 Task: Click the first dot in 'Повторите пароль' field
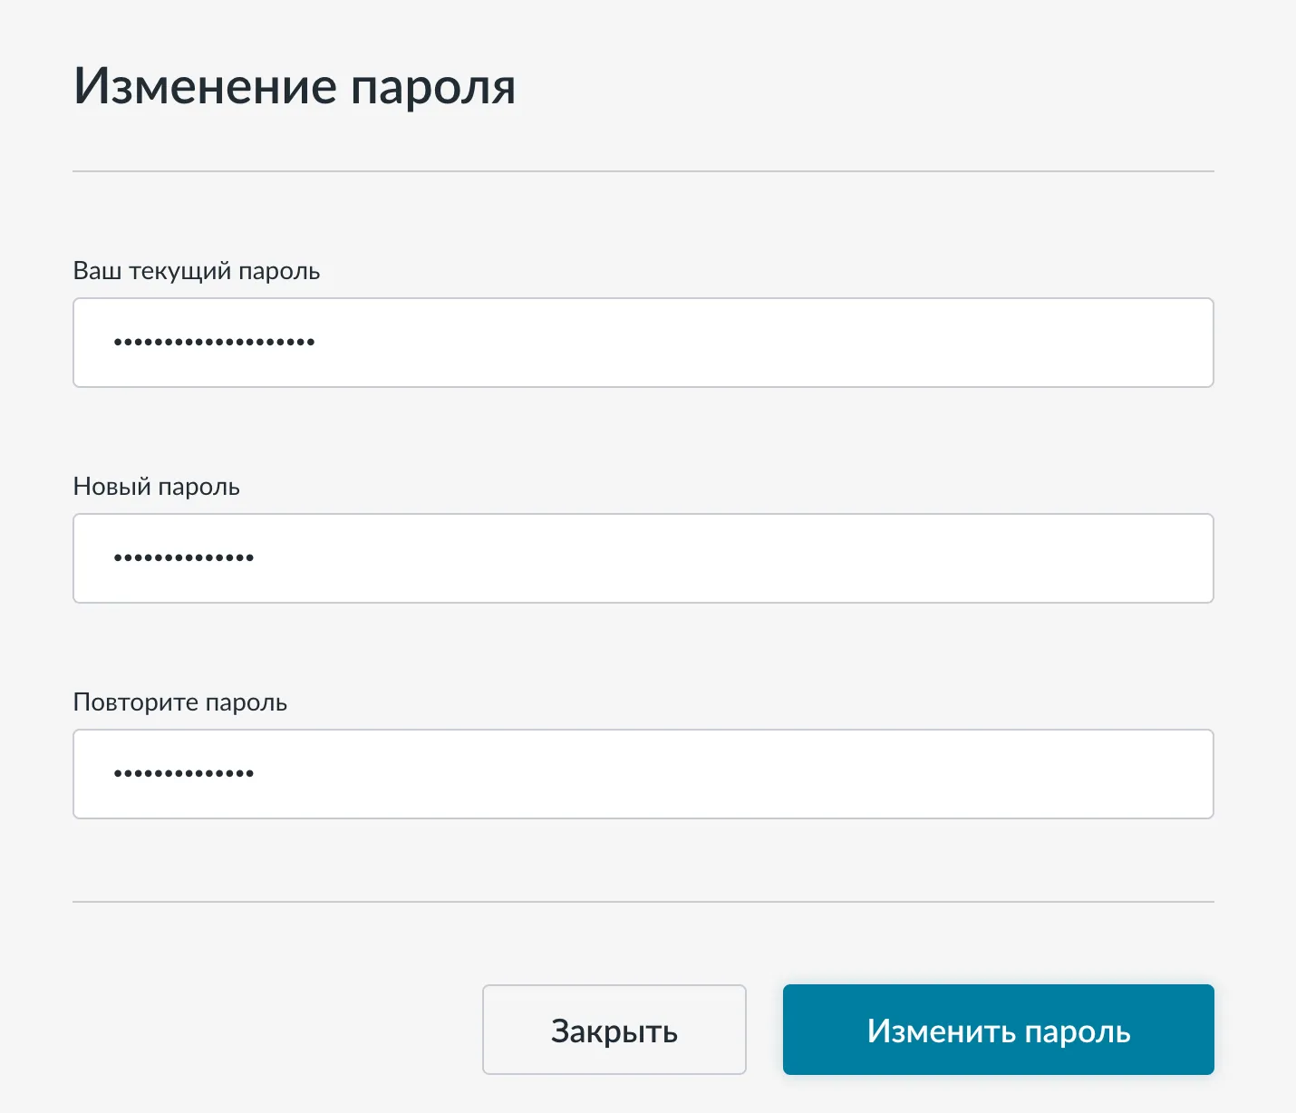click(x=118, y=774)
